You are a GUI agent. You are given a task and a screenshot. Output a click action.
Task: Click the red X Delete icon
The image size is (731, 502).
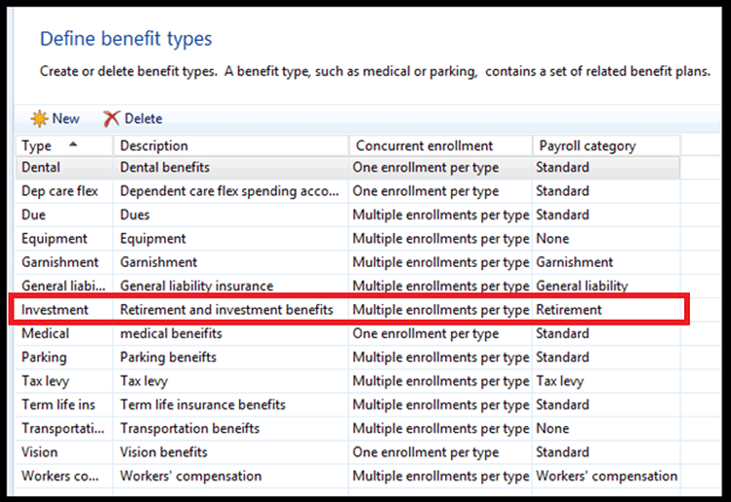111,119
